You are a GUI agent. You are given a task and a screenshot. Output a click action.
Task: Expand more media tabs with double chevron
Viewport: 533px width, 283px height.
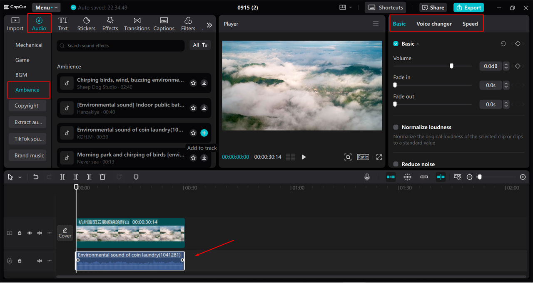(209, 25)
